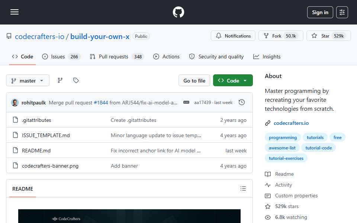
Task: Open the 'Add banner' commit message
Action: [x=124, y=166]
